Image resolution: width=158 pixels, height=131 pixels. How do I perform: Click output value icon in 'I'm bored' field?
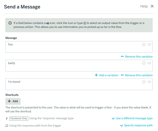(x=149, y=82)
